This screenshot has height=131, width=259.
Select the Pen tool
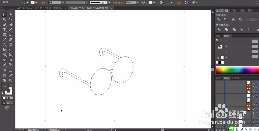point(4,25)
